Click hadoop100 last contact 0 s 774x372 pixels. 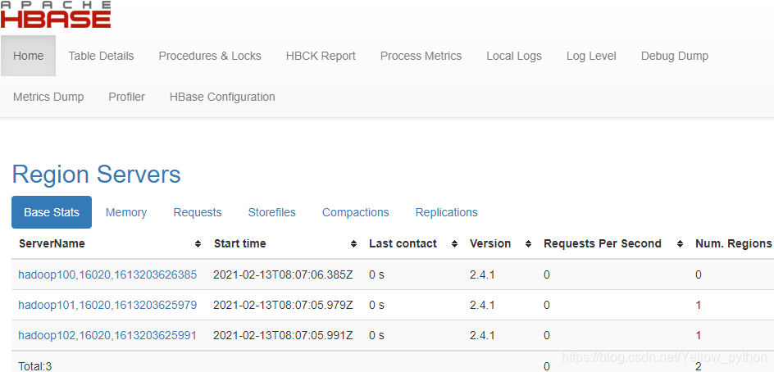click(x=376, y=274)
